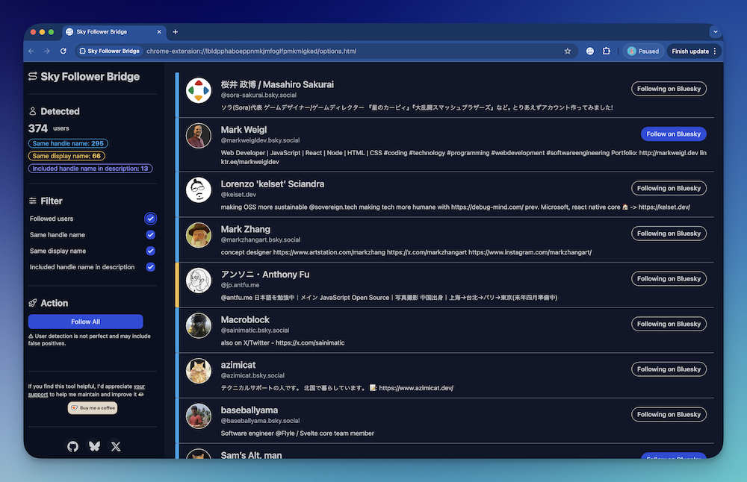Open the X (Twitter) icon link
The image size is (747, 482).
116,446
